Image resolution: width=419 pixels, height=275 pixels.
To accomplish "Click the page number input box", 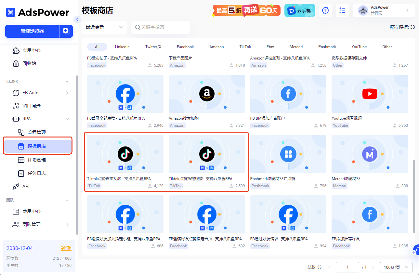I will click(x=347, y=267).
